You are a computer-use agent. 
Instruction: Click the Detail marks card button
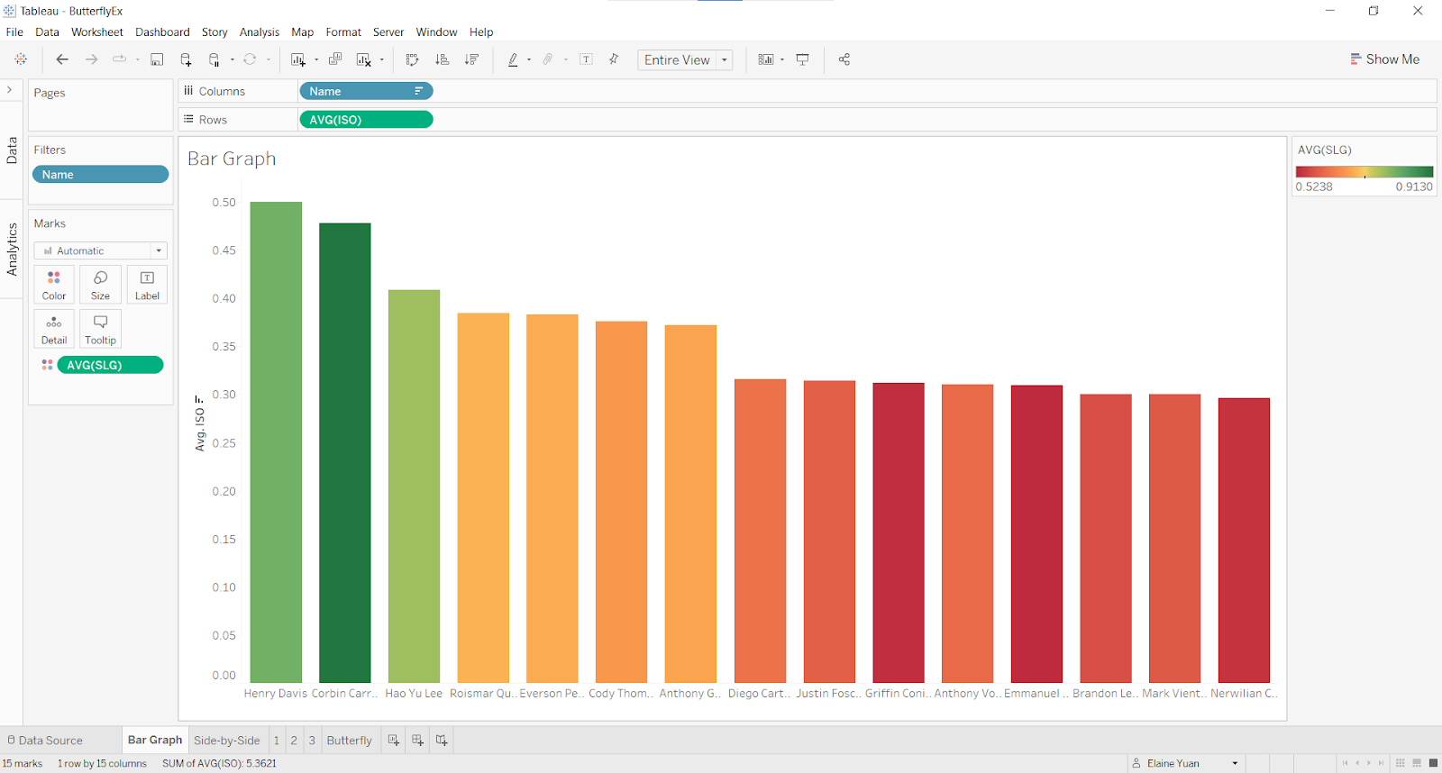pyautogui.click(x=54, y=329)
